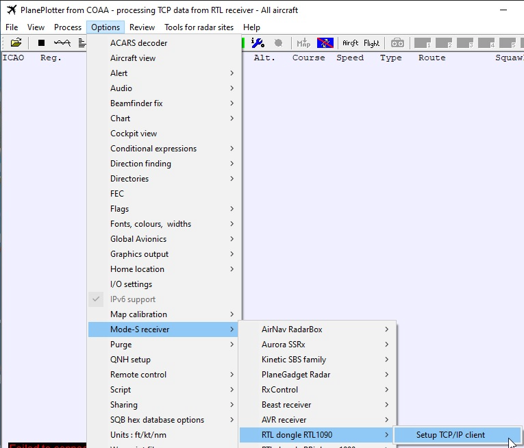
Task: Select Mode-S receiver menu entry
Action: (x=164, y=329)
